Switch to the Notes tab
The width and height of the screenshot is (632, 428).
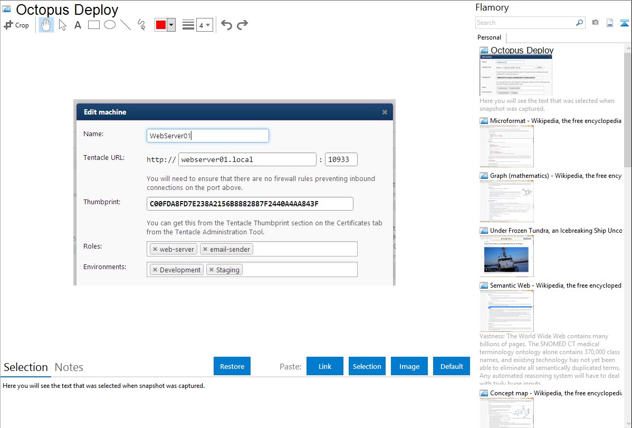pyautogui.click(x=69, y=367)
